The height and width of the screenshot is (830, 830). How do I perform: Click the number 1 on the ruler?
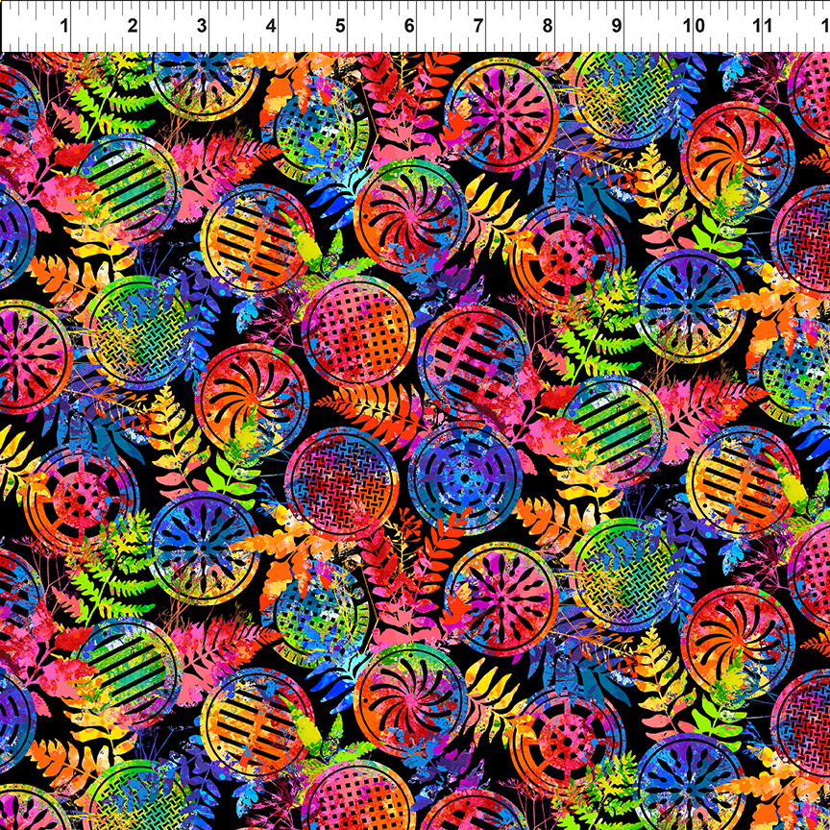click(x=63, y=26)
